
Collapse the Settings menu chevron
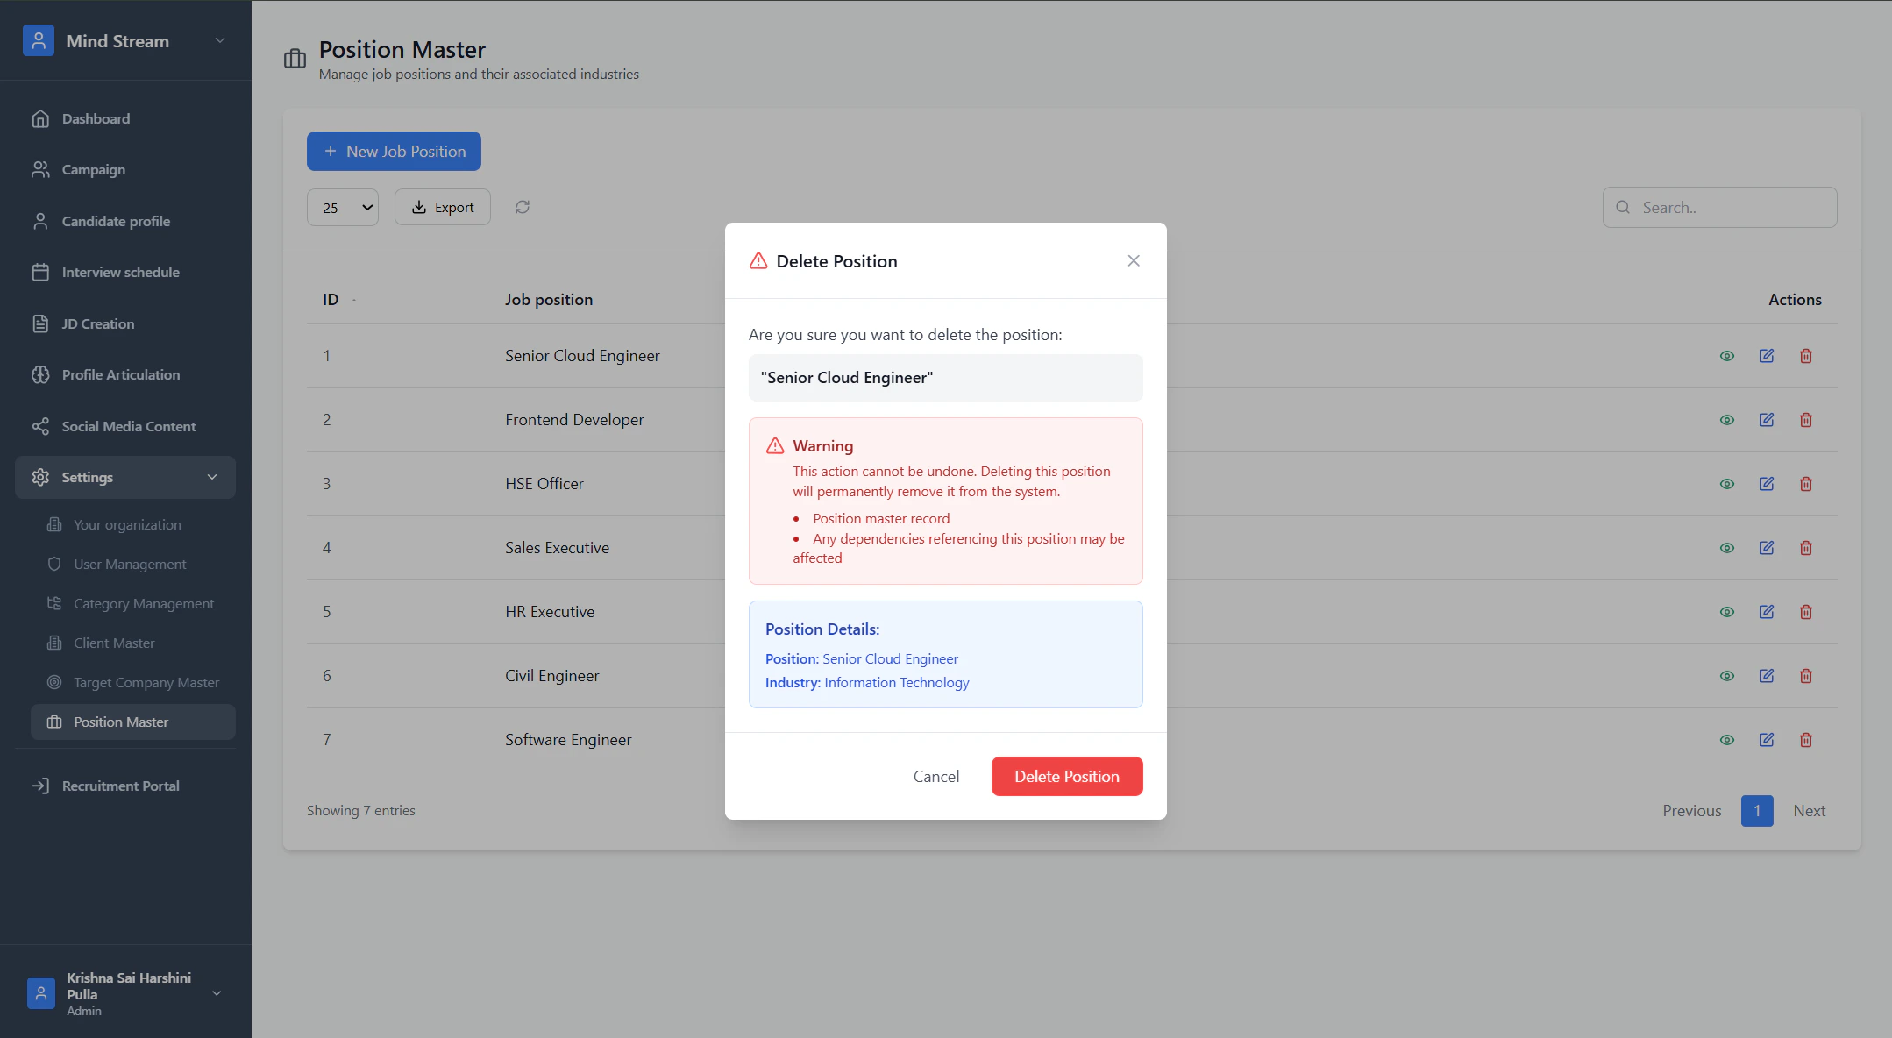click(x=212, y=477)
